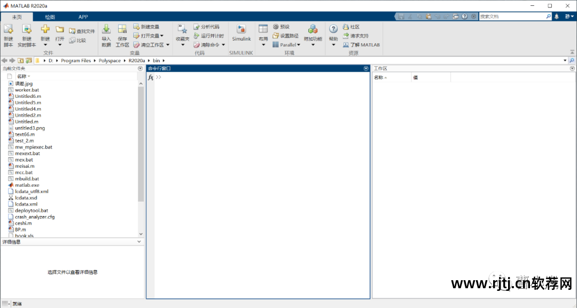Select the file Untitled6.m
The image size is (577, 308).
28,96
